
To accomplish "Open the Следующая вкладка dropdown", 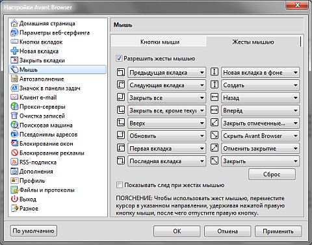I will [x=166, y=85].
